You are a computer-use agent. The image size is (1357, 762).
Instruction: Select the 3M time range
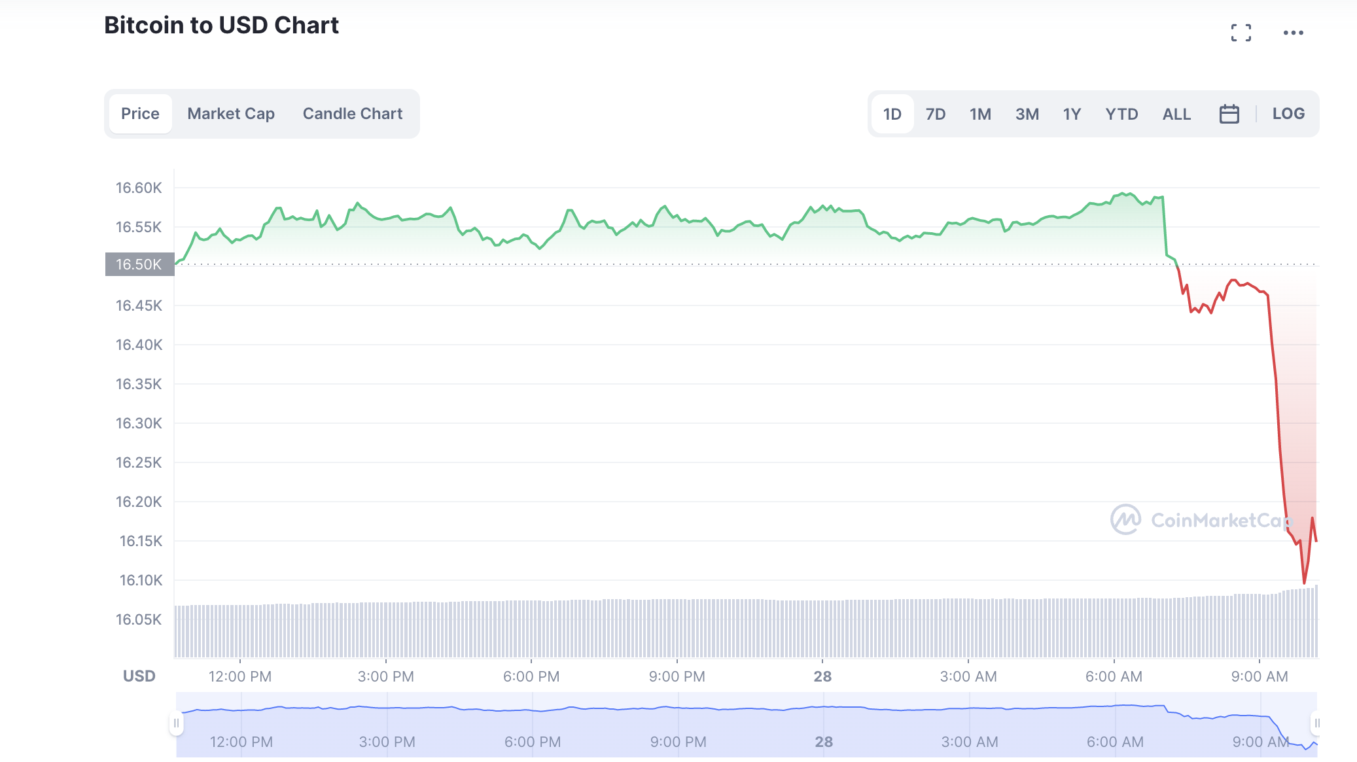point(1027,114)
